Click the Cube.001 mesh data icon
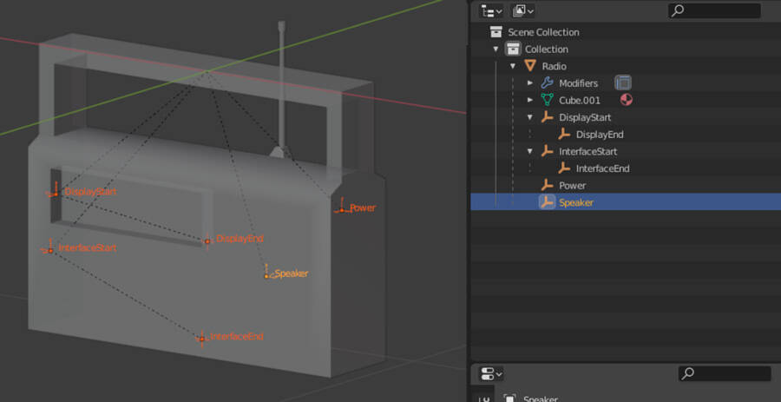The width and height of the screenshot is (781, 402). point(547,100)
